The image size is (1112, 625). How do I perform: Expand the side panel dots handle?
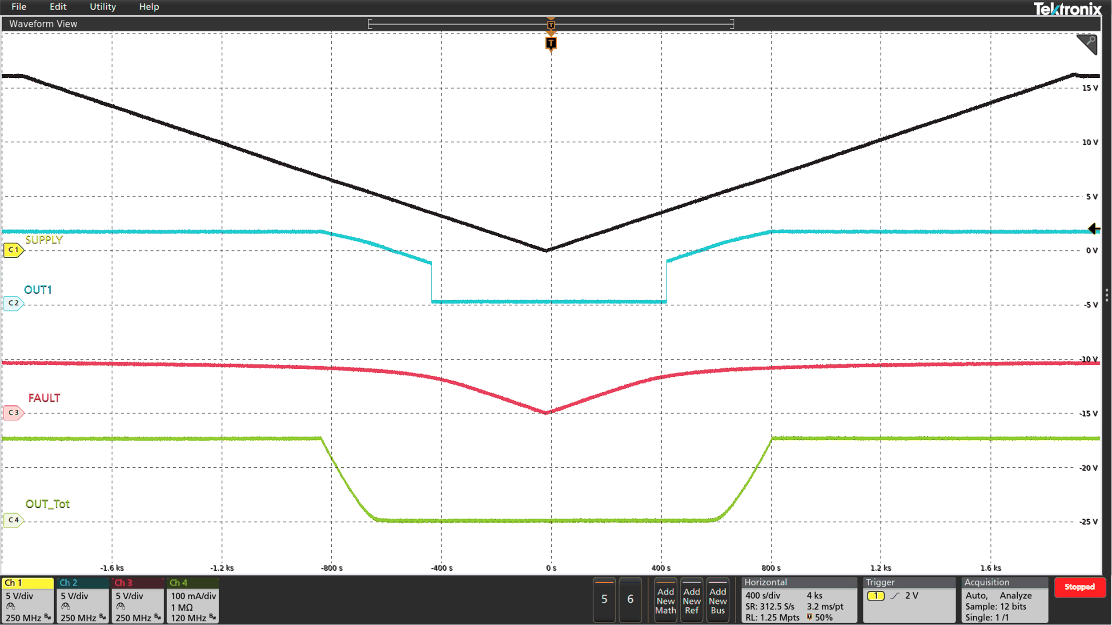click(x=1107, y=295)
